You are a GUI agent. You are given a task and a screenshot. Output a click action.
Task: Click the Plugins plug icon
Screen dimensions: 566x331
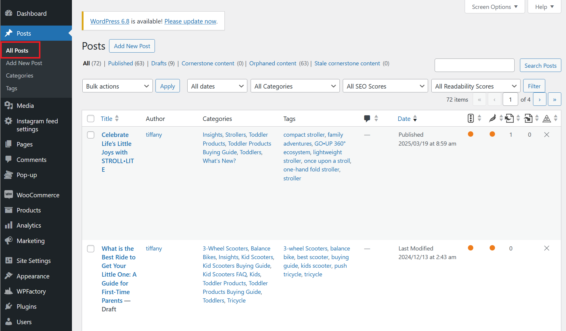(x=9, y=306)
